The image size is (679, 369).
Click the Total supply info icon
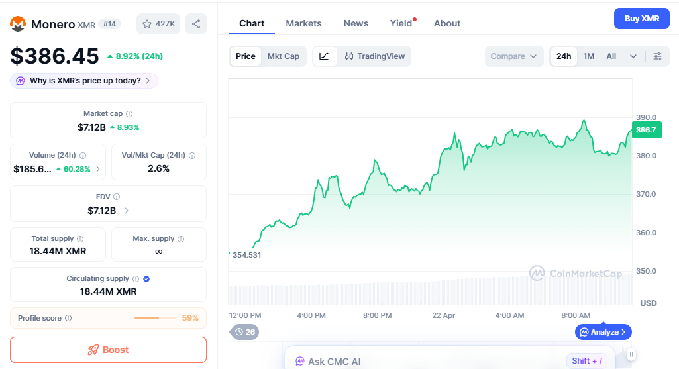click(80, 239)
